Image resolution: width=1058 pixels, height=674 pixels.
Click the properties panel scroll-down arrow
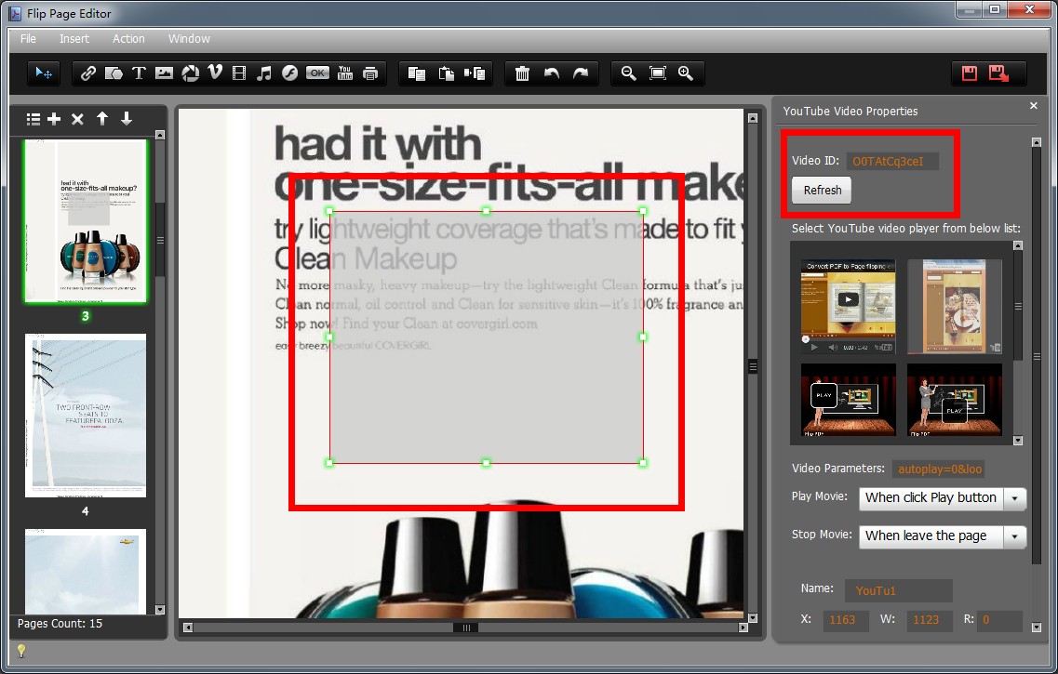[x=1037, y=627]
